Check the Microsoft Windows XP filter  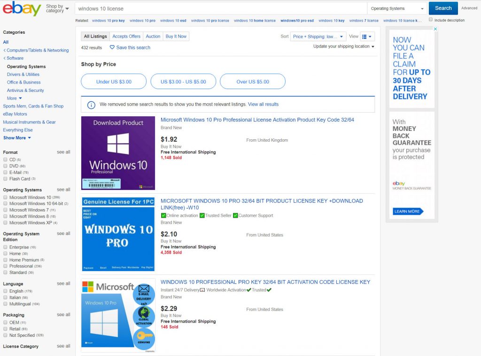[x=5, y=223]
